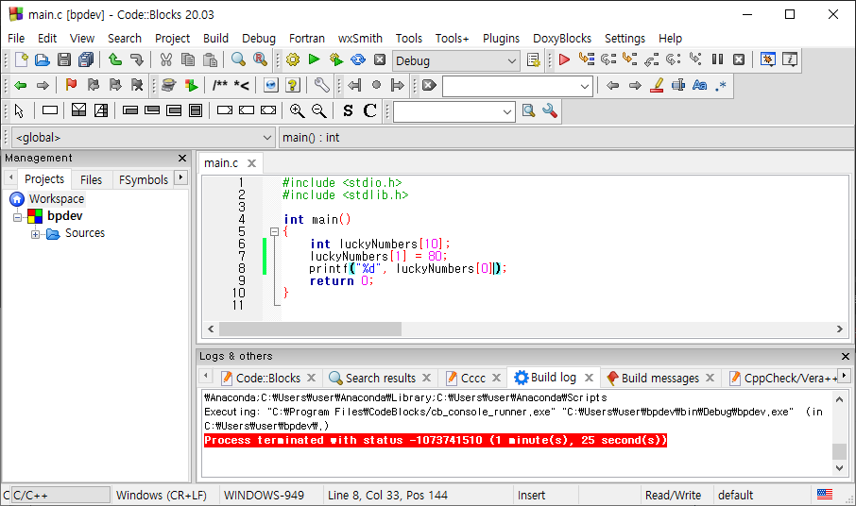856x506 pixels.
Task: Toggle regex search with the .* icon
Action: click(721, 85)
